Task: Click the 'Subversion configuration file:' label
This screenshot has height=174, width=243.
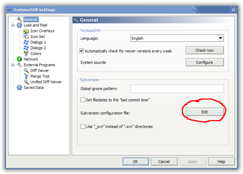Action: pyautogui.click(x=105, y=113)
